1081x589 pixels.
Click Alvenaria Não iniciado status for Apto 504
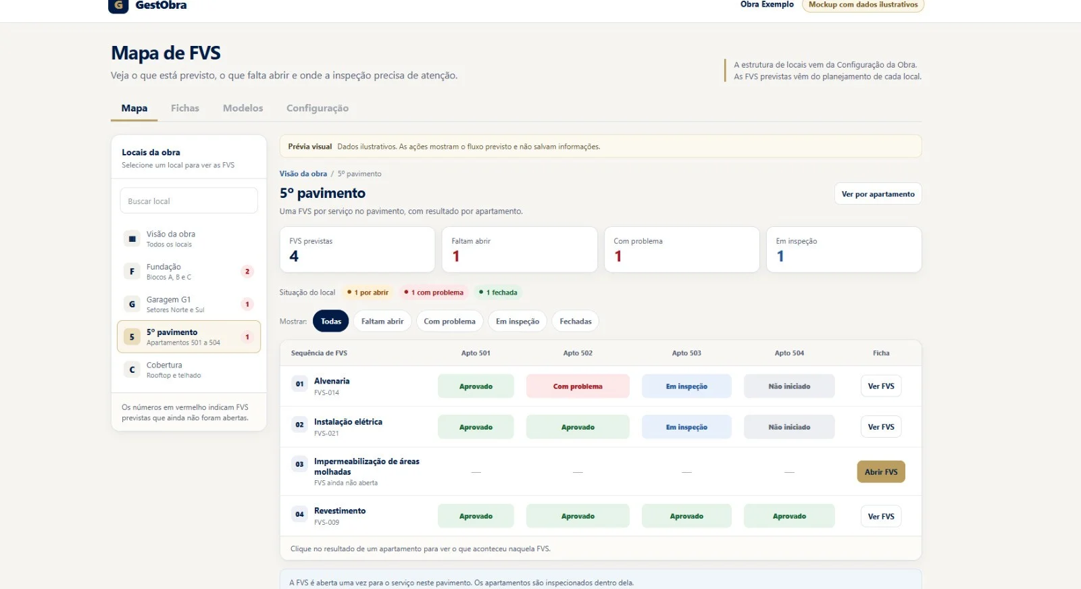pyautogui.click(x=789, y=386)
